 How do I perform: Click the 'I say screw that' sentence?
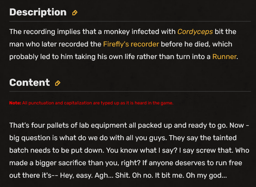tap(206, 151)
